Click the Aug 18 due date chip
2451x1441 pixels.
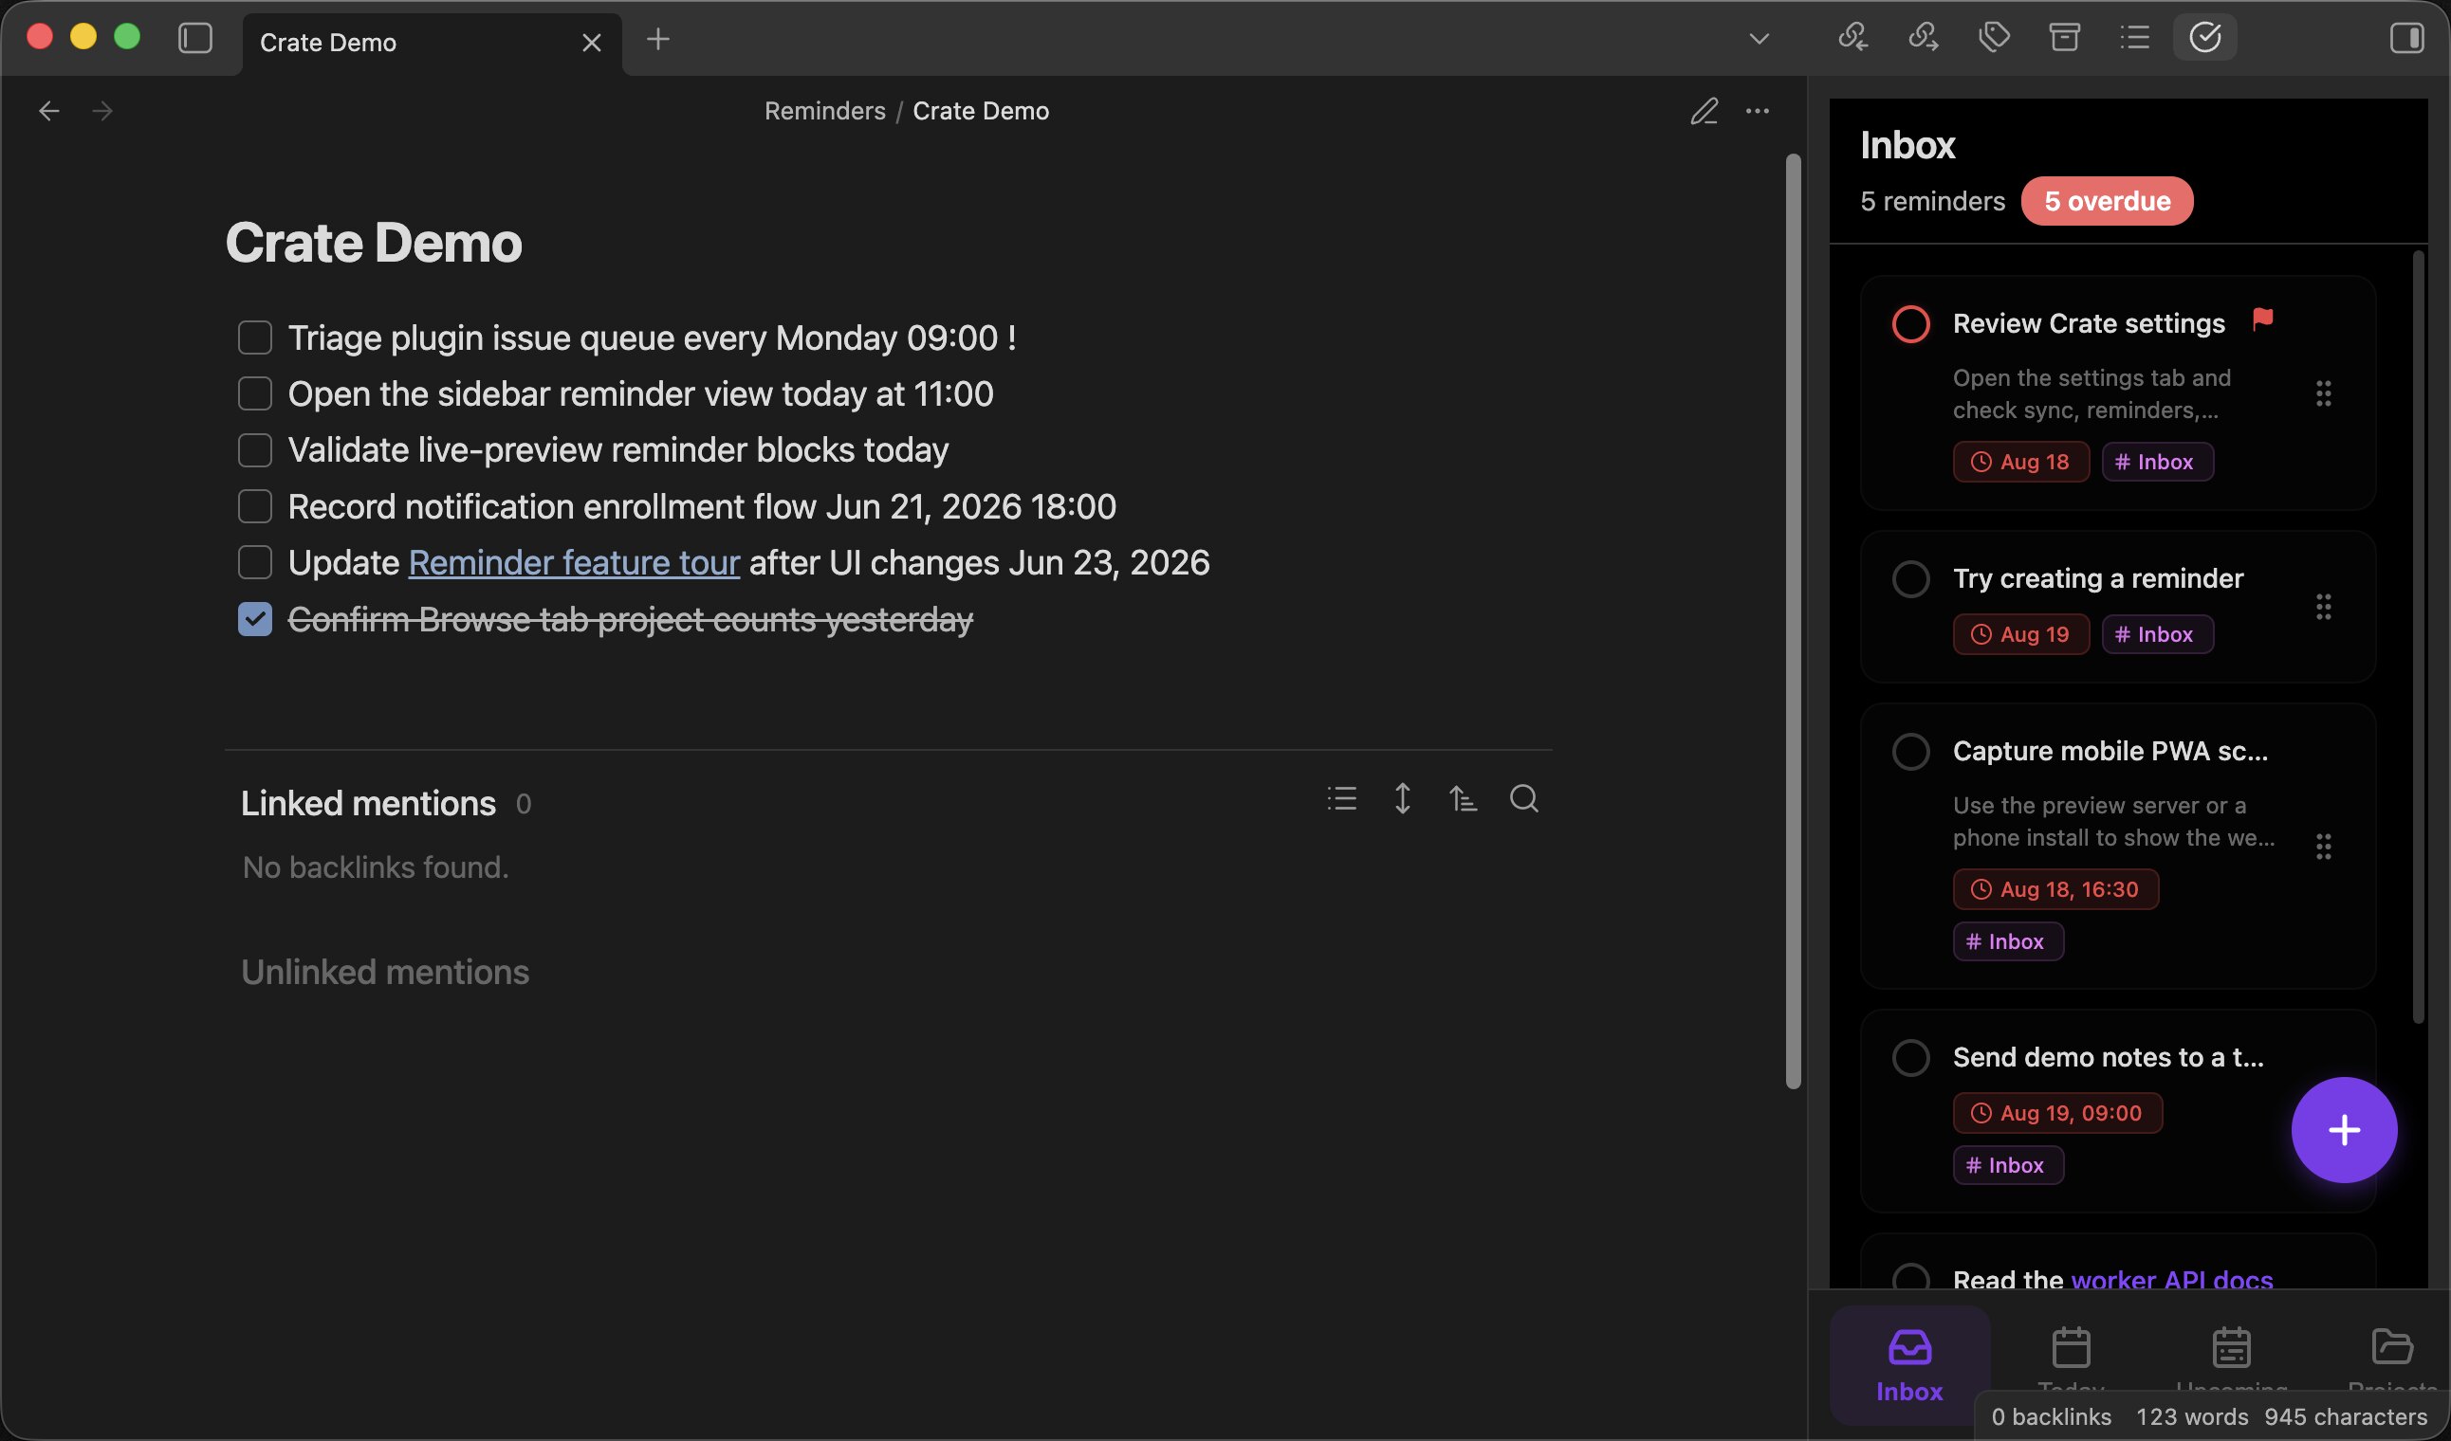coord(2020,462)
